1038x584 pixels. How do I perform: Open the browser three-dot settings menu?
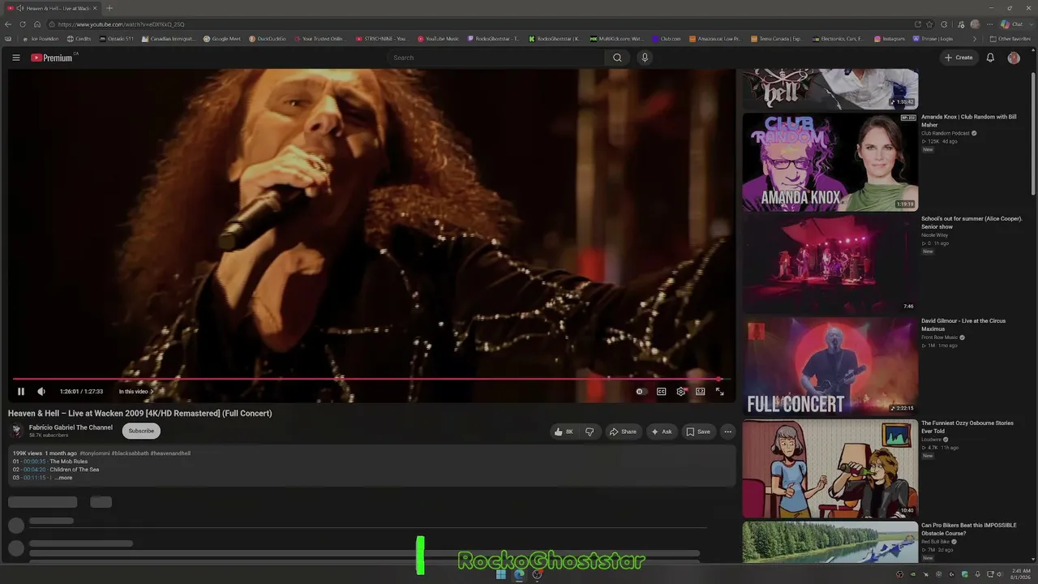[x=989, y=24]
